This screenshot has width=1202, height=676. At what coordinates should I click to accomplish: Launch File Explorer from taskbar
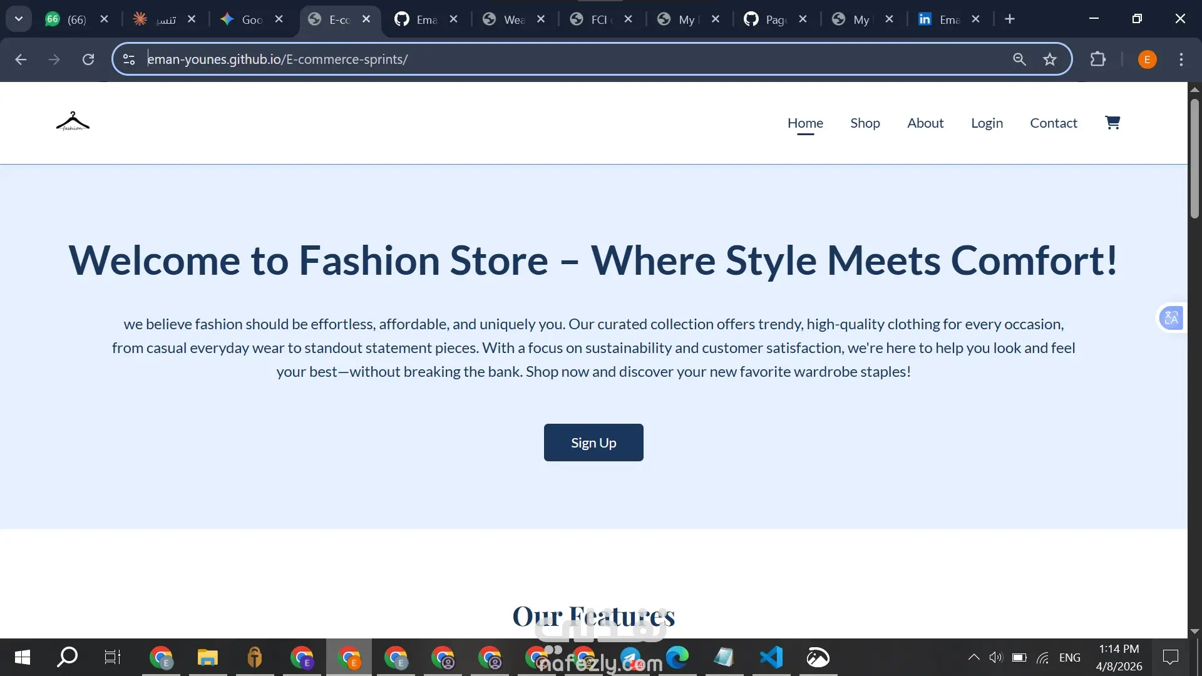point(207,657)
